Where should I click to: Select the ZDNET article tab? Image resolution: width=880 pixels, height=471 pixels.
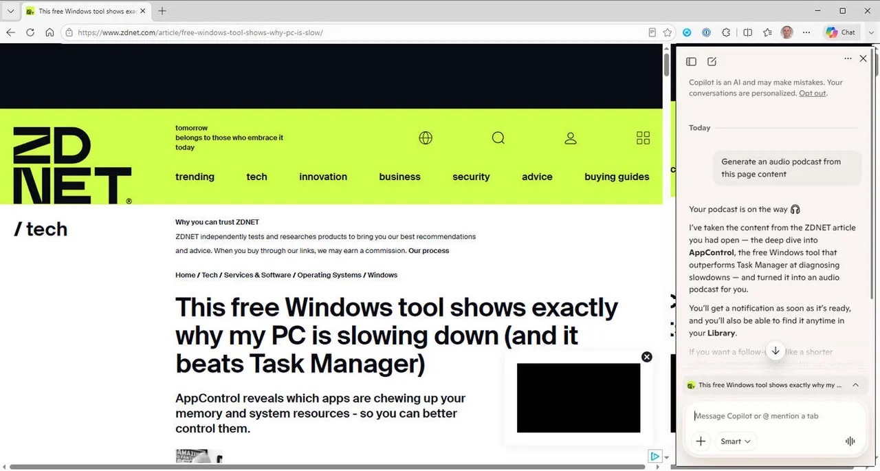pos(85,11)
